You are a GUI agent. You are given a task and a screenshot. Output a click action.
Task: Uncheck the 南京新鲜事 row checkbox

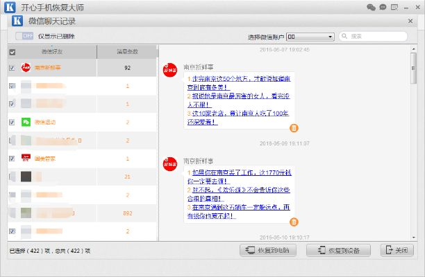point(12,68)
